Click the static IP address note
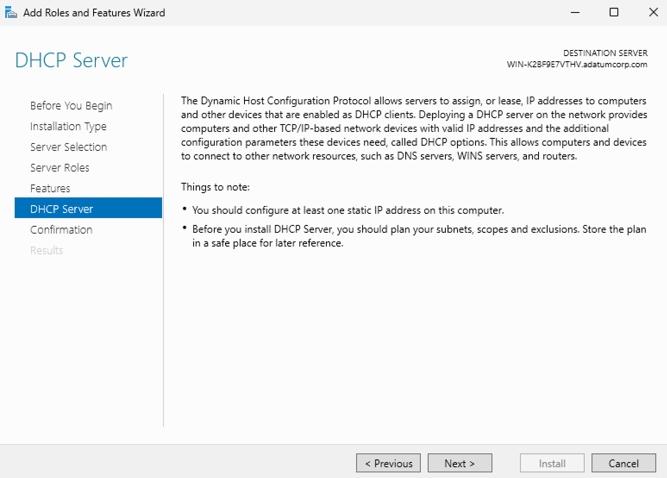 coord(348,210)
